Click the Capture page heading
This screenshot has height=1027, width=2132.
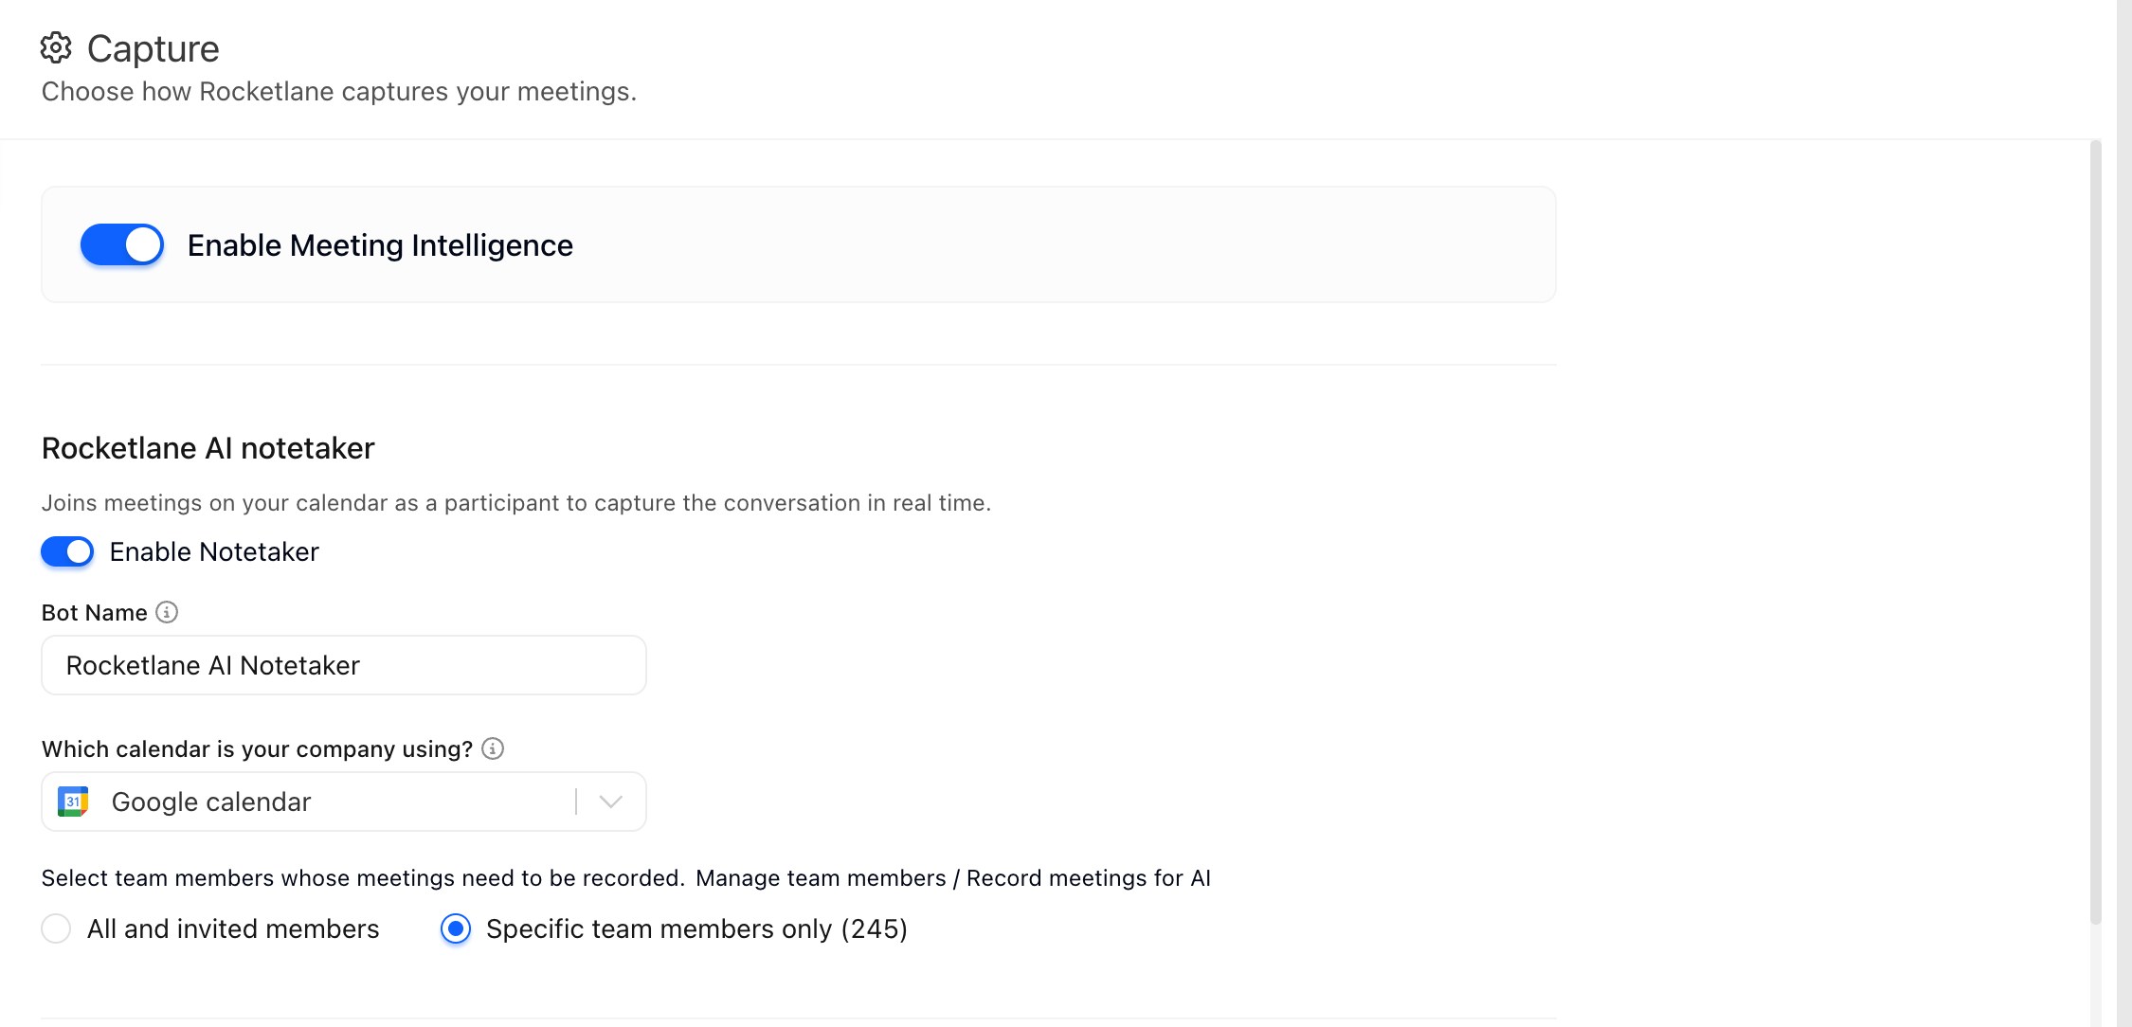[x=154, y=48]
